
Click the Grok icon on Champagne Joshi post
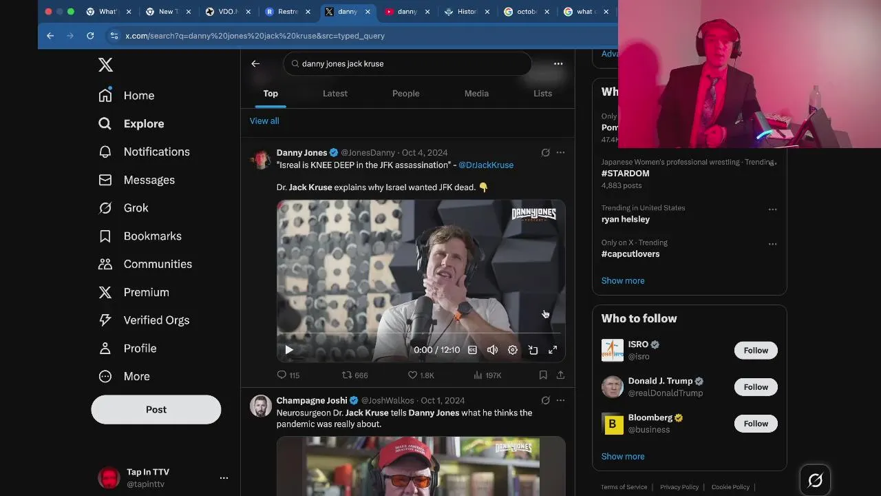545,400
